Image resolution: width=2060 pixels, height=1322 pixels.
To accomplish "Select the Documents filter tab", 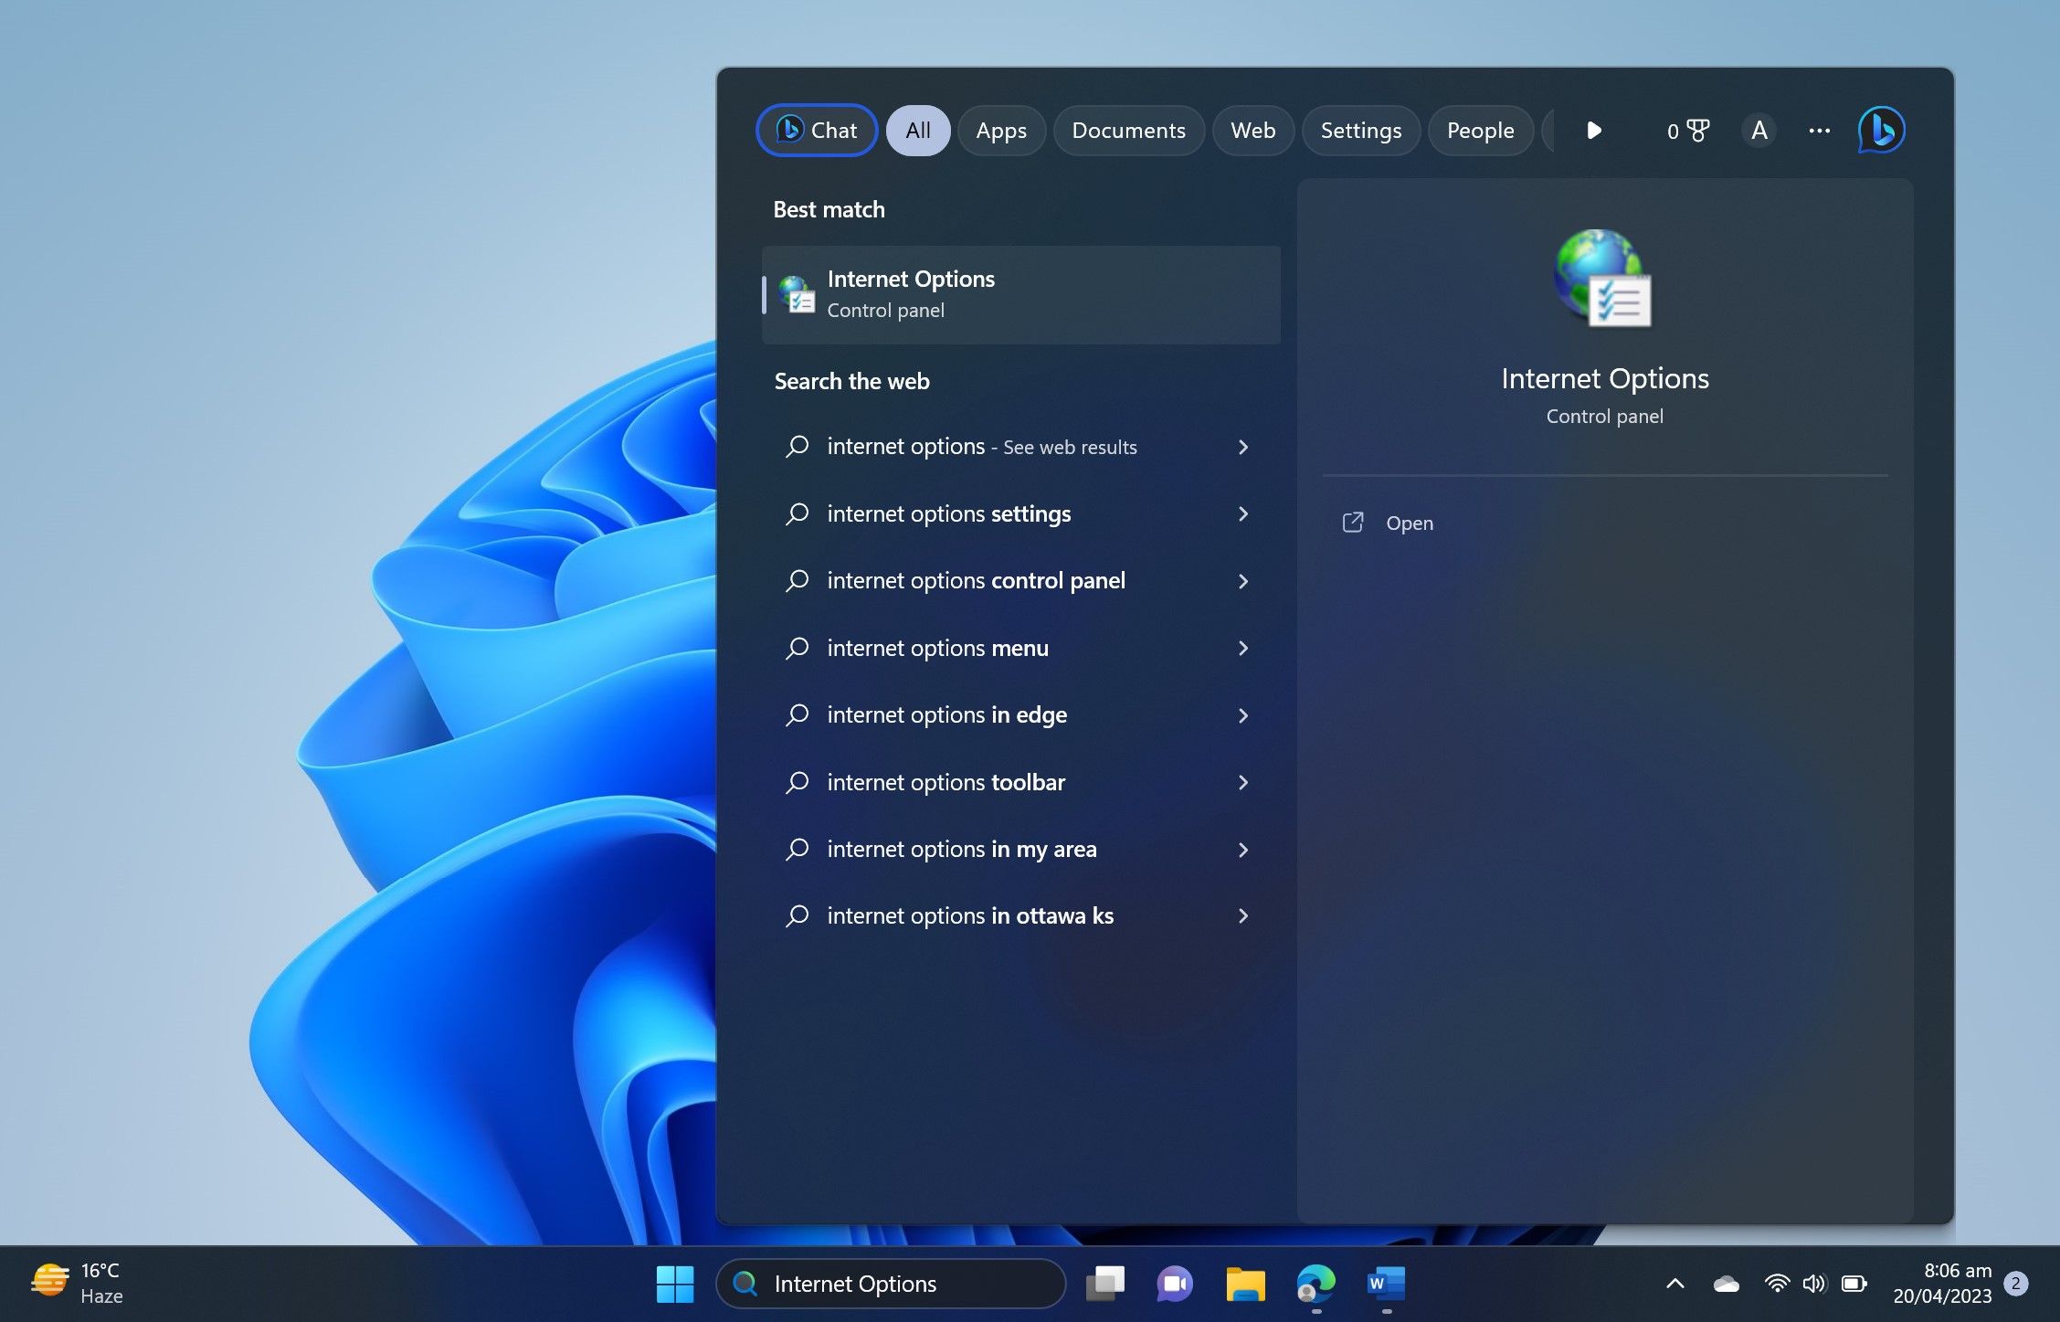I will coord(1128,131).
